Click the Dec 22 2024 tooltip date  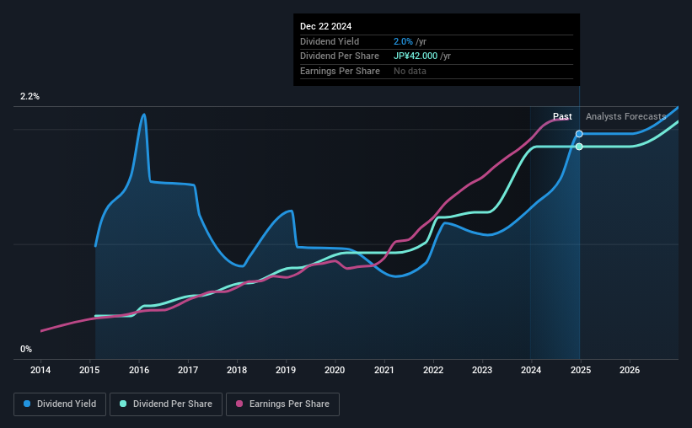[325, 26]
